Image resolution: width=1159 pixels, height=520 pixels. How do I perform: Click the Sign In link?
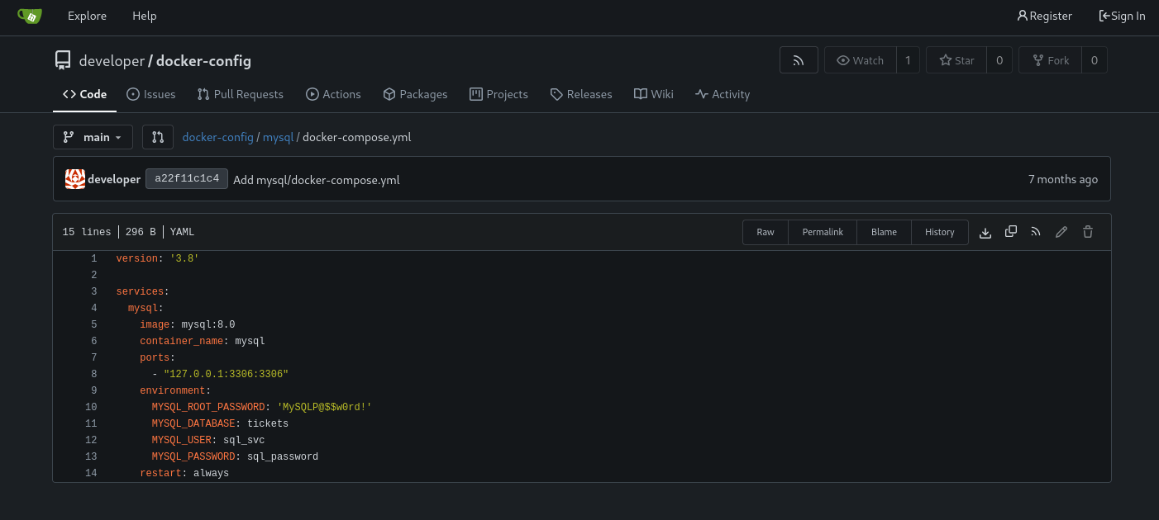click(x=1122, y=16)
